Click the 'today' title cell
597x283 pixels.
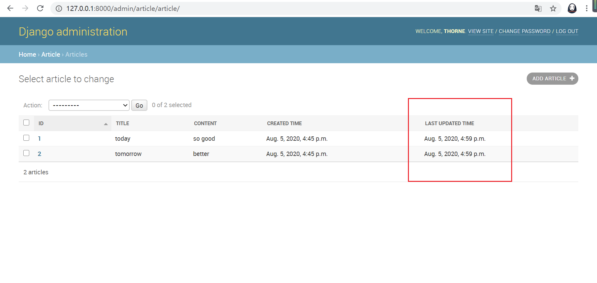(x=123, y=139)
